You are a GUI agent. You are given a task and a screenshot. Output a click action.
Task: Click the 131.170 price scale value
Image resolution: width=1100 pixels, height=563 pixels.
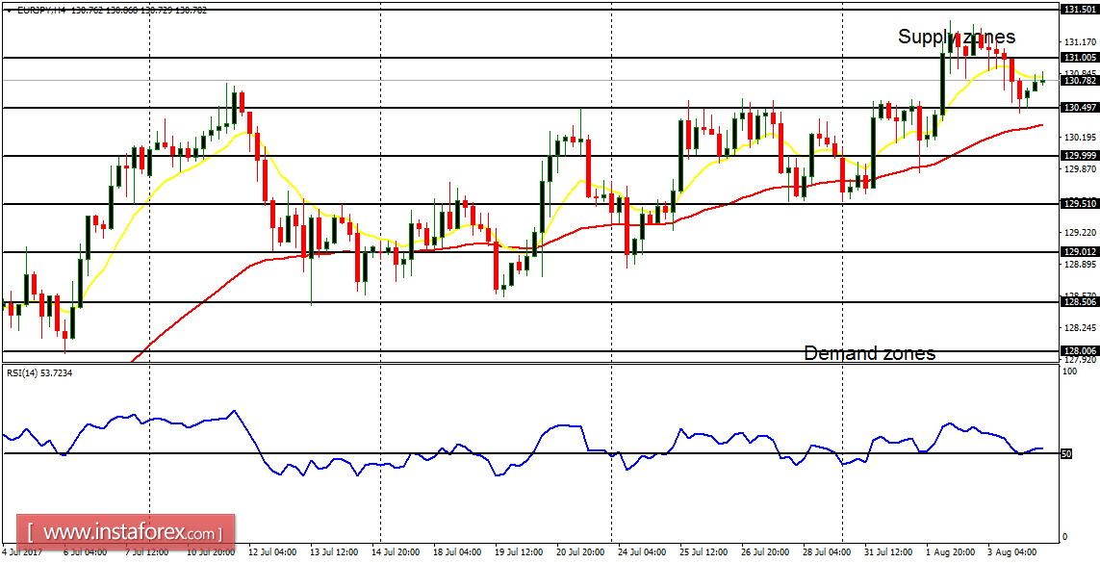pyautogui.click(x=1081, y=41)
